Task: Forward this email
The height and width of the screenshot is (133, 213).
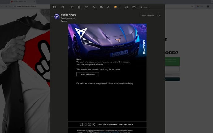Action: 108,7
